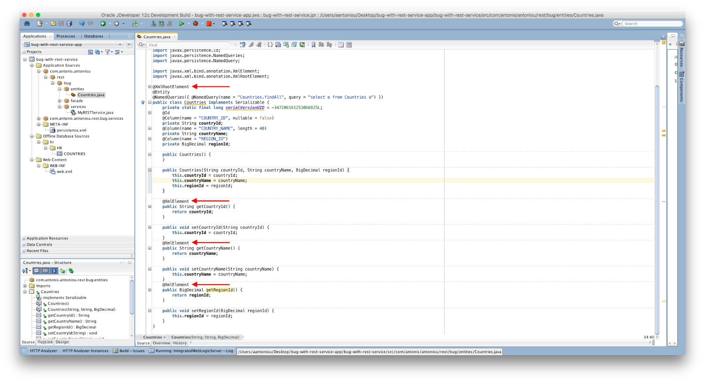Screen dimensions: 705x383
Task: Click the bookmark icon in the editor toolbar
Action: coord(313,45)
